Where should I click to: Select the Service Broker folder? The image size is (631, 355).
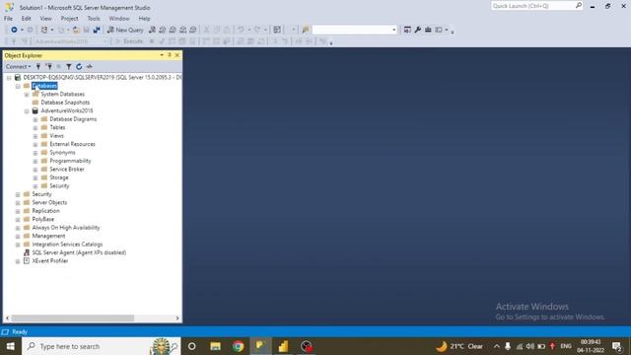pyautogui.click(x=67, y=169)
